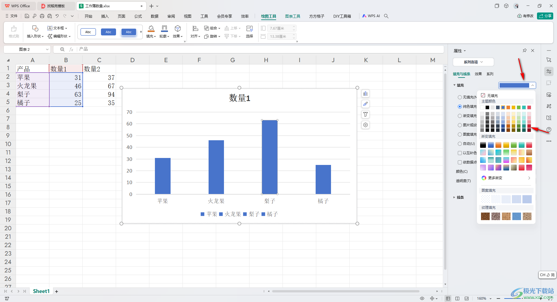
Task: Select the no fill radio option
Action: (460, 97)
